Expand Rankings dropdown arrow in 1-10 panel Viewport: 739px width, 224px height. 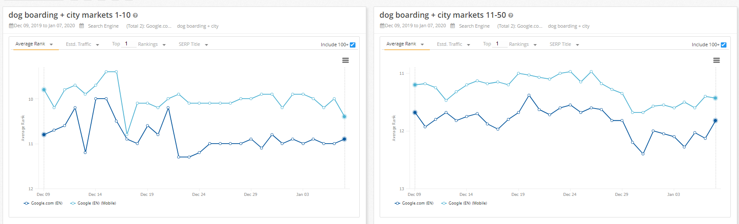click(164, 45)
